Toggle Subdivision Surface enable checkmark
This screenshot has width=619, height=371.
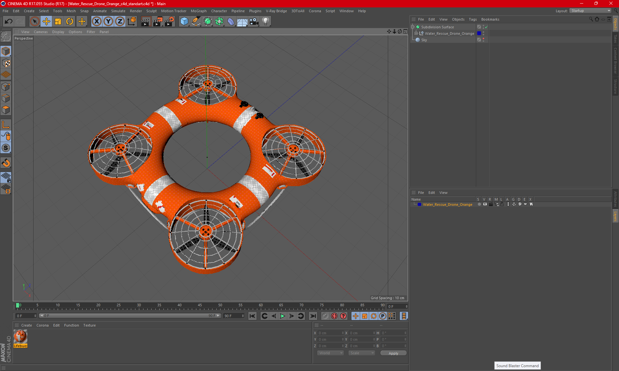click(486, 27)
